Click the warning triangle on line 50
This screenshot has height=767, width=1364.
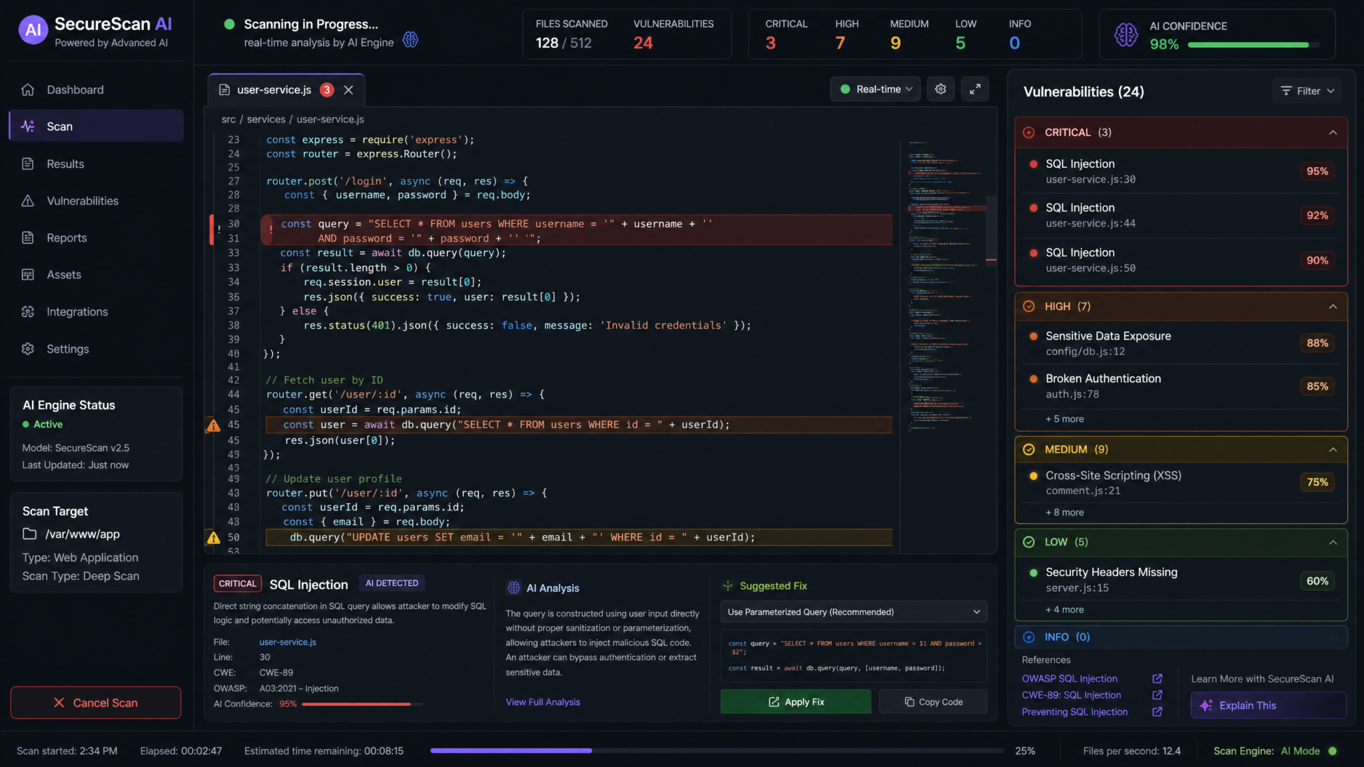[213, 537]
